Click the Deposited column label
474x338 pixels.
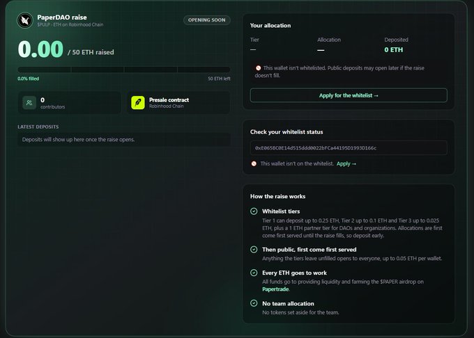(397, 40)
